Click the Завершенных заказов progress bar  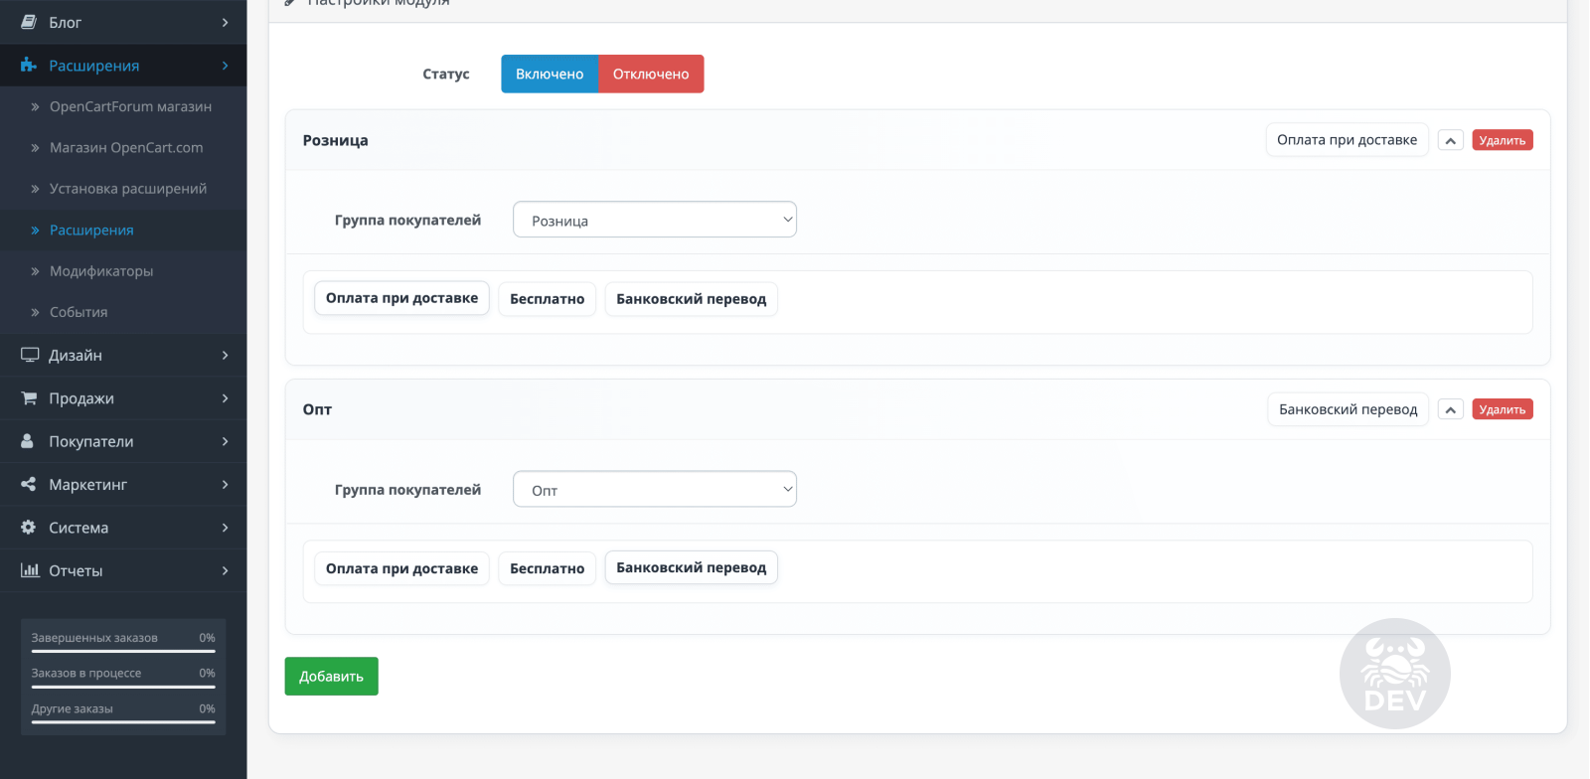pos(123,651)
